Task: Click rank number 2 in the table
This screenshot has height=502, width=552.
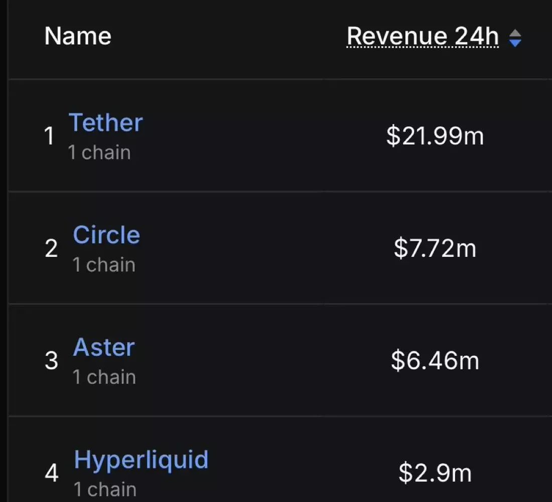Action: 51,248
